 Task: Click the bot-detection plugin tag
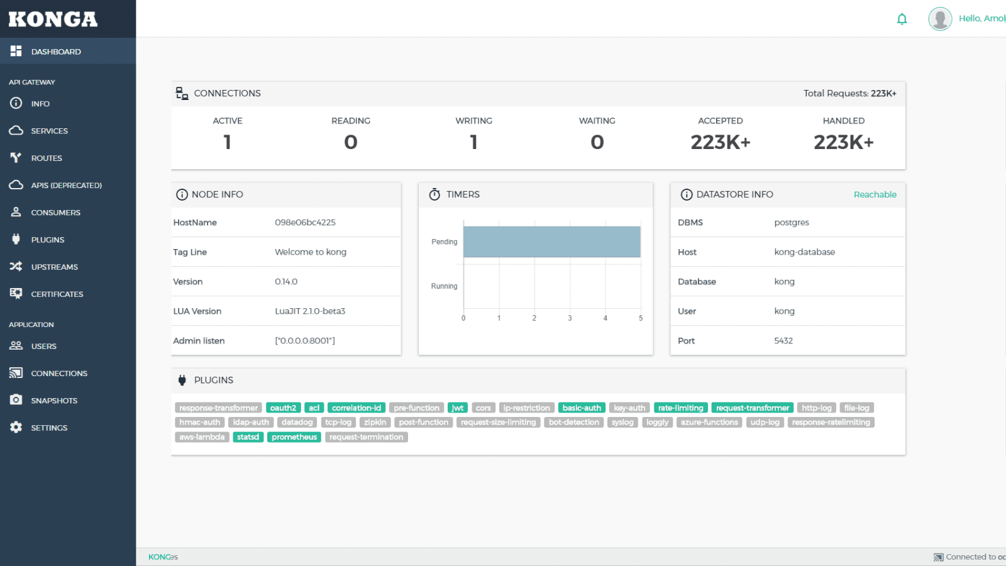pos(574,422)
